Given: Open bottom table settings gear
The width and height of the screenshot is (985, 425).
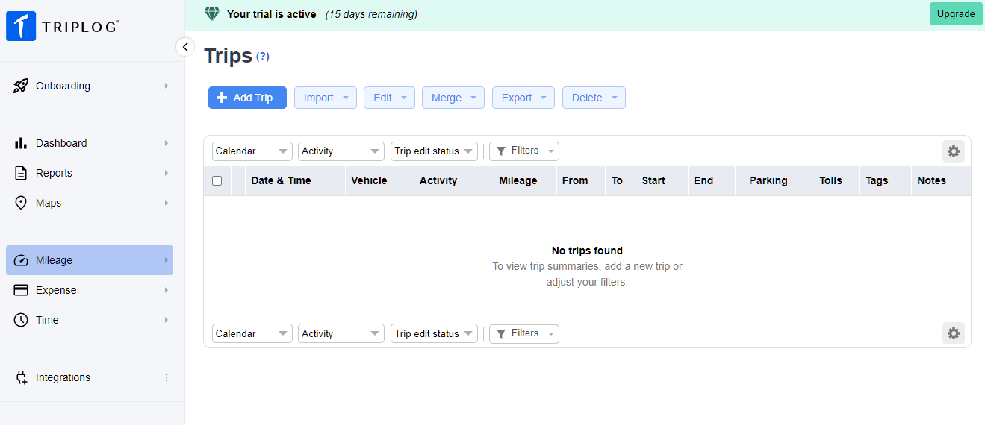Looking at the screenshot, I should 954,333.
